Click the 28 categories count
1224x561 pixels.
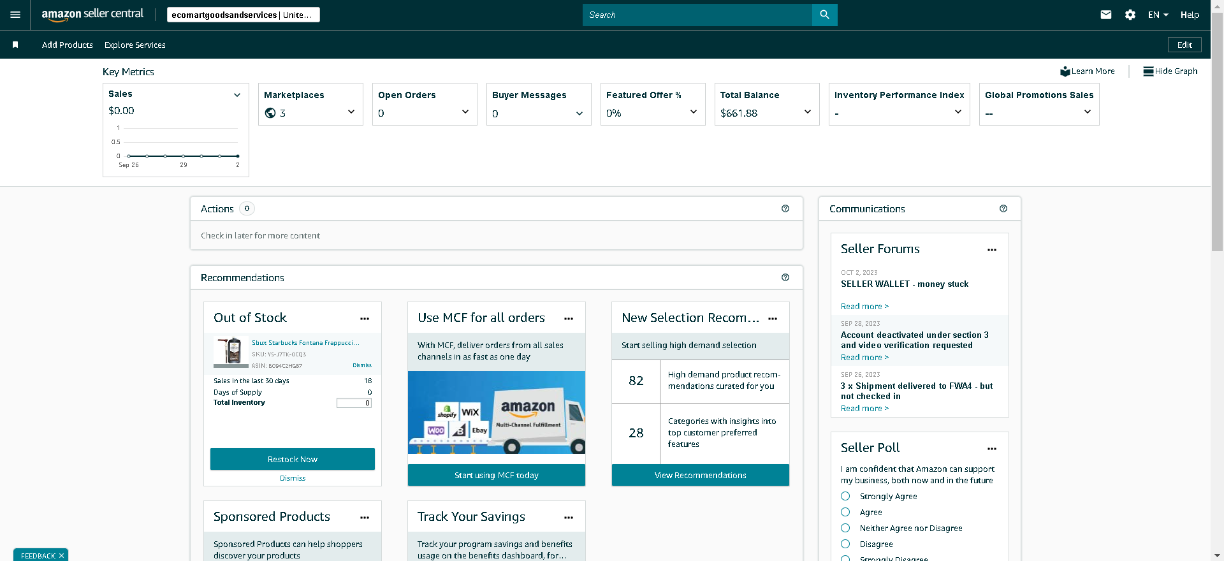click(x=636, y=433)
